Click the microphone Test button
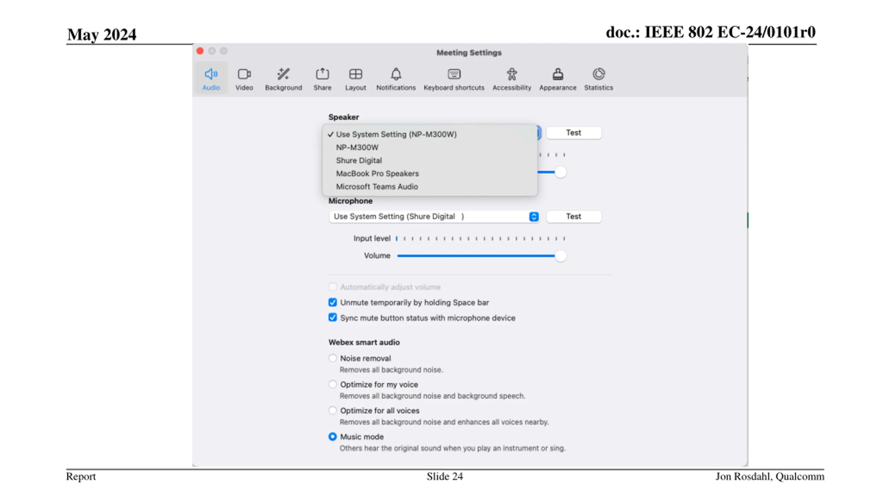Image resolution: width=883 pixels, height=497 pixels. tap(574, 216)
